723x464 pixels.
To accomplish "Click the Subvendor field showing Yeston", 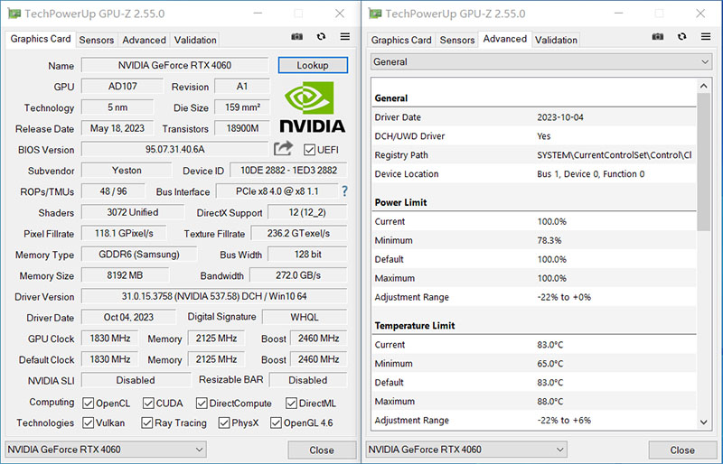I will [x=127, y=170].
